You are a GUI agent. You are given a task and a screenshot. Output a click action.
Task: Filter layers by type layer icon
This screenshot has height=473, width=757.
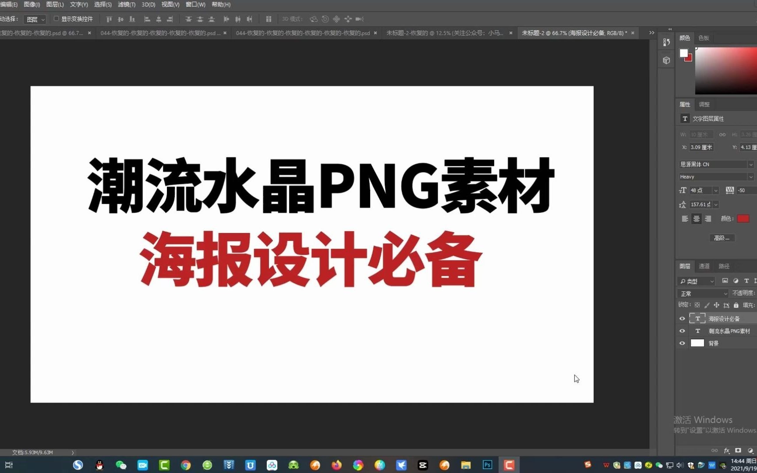coord(746,281)
